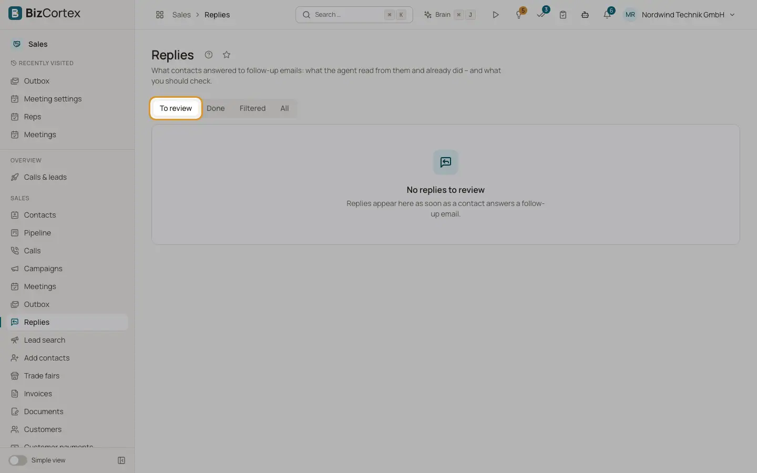Open the Documents page
The height and width of the screenshot is (473, 757).
(x=67, y=412)
